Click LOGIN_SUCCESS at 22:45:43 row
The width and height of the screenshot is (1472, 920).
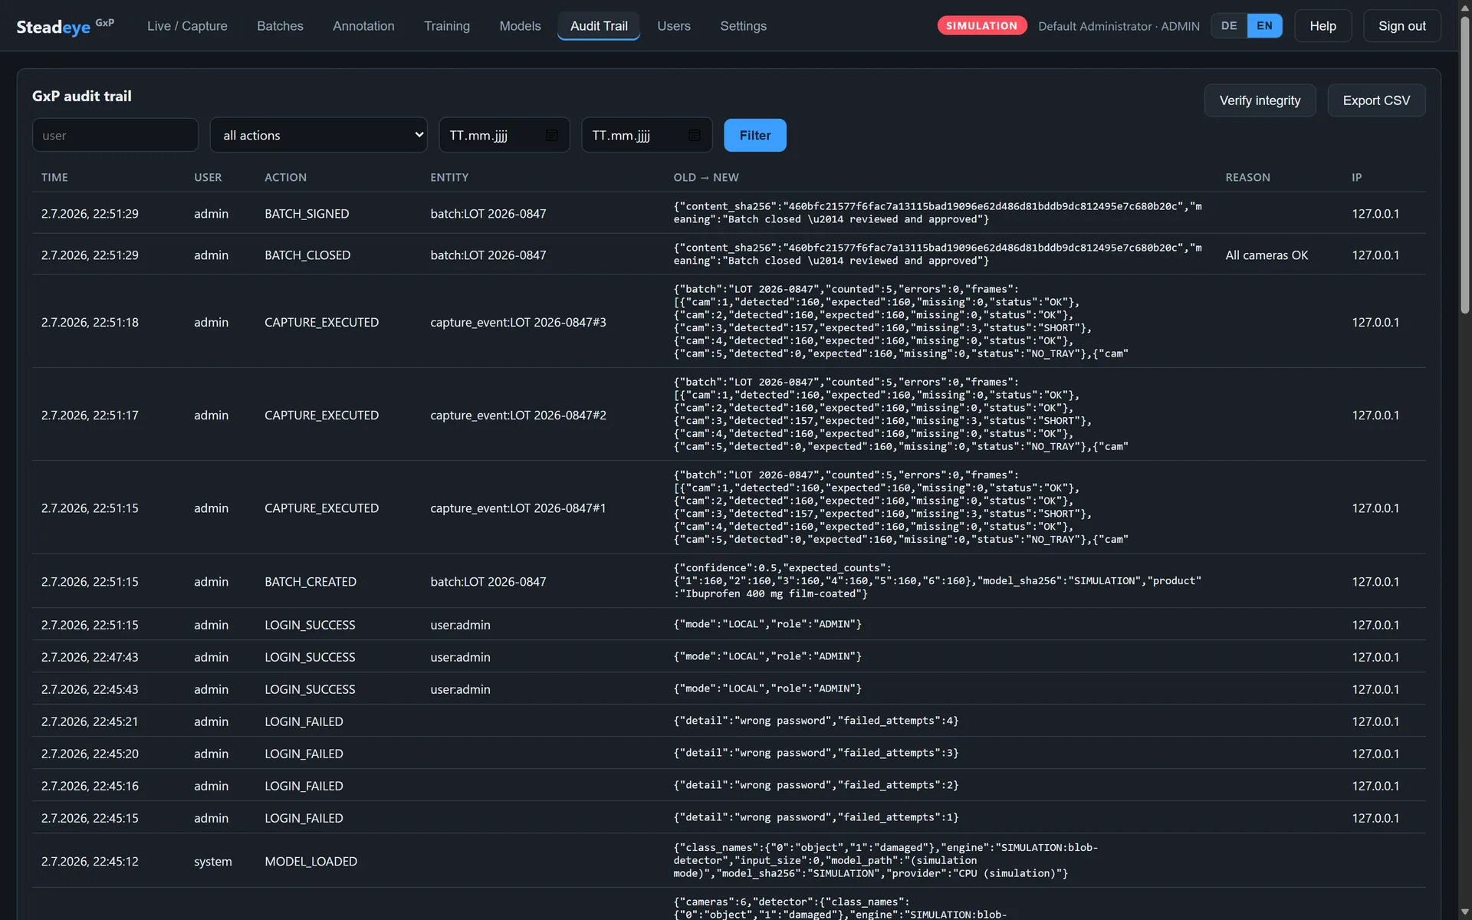310,689
